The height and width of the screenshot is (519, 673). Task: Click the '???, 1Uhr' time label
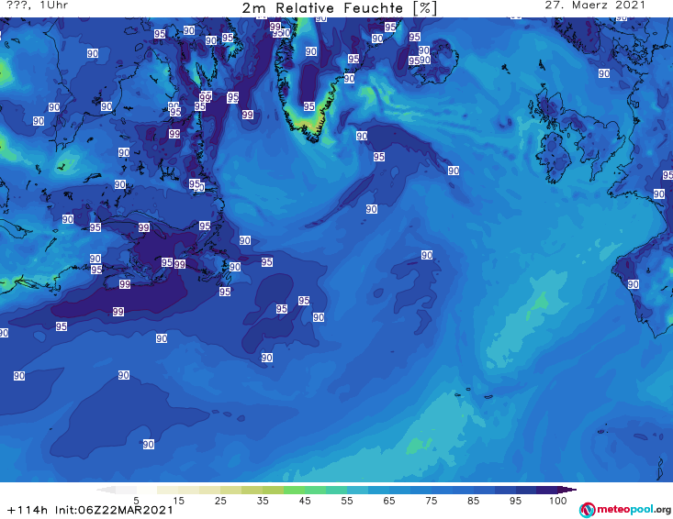coord(38,6)
